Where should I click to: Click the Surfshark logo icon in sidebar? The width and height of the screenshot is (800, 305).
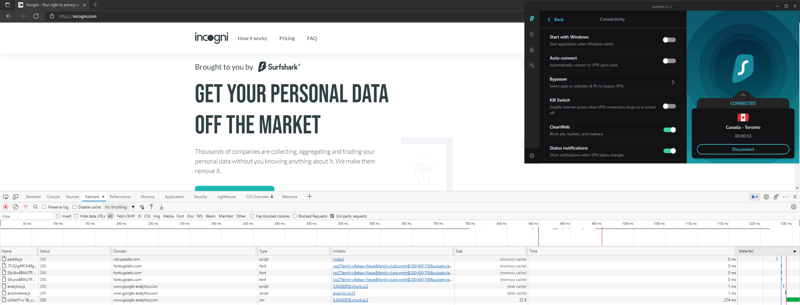click(532, 19)
